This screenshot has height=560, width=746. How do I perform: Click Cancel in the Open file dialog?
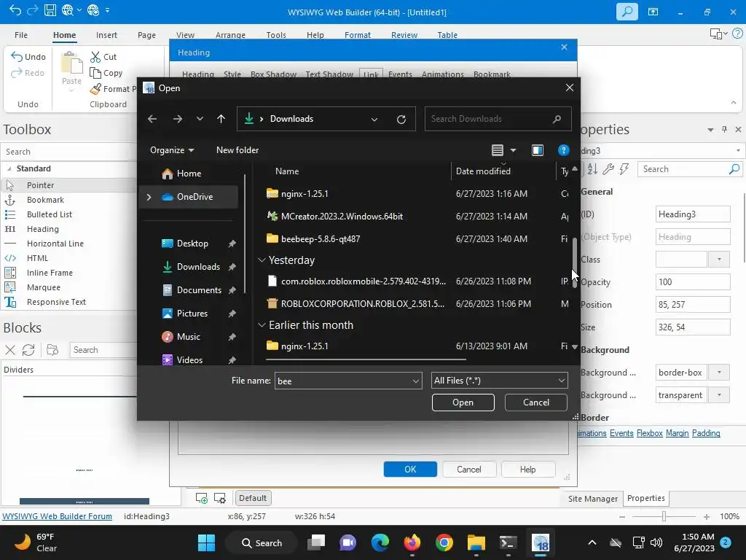pyautogui.click(x=535, y=402)
